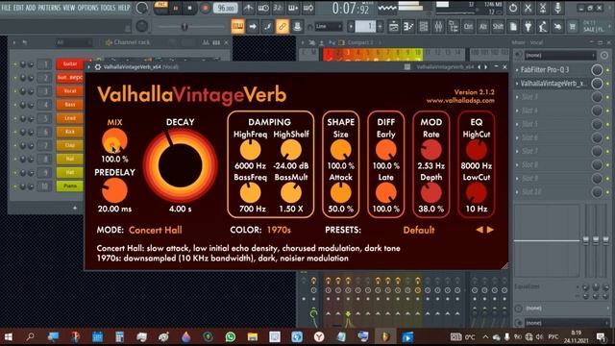Open the PATTERNS menu

pos(49,8)
